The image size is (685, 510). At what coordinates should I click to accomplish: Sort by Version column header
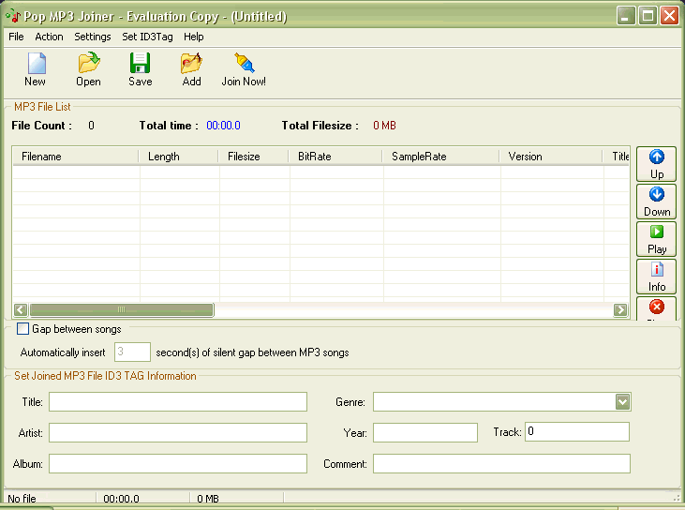(550, 157)
